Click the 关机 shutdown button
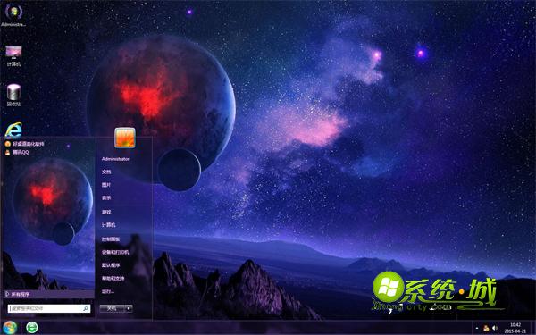The width and height of the screenshot is (536, 335). coord(113,308)
